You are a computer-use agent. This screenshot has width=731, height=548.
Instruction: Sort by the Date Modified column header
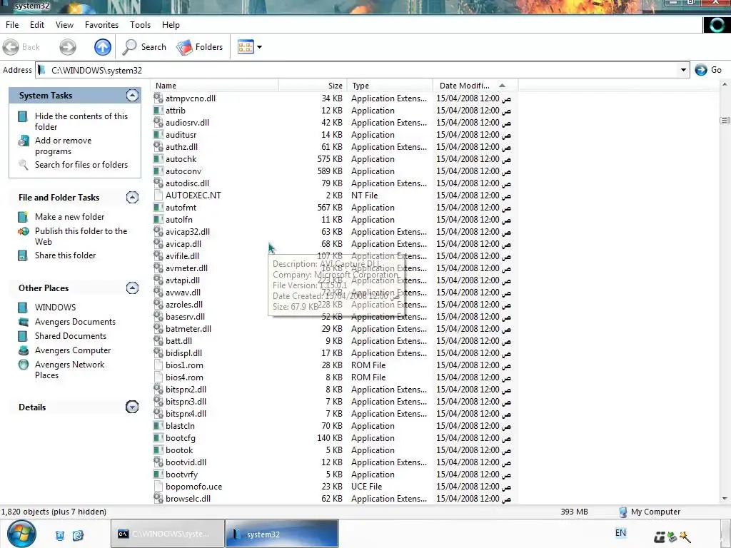pos(475,86)
